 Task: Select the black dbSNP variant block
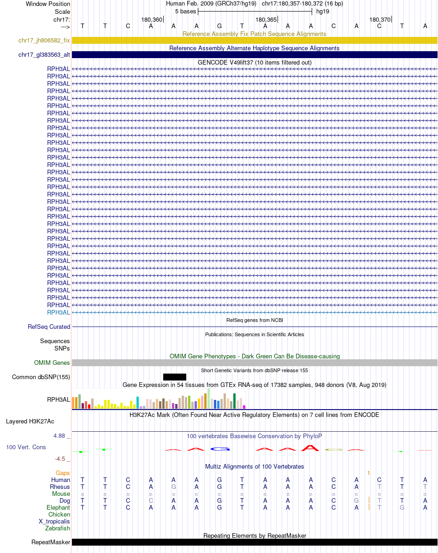175,377
